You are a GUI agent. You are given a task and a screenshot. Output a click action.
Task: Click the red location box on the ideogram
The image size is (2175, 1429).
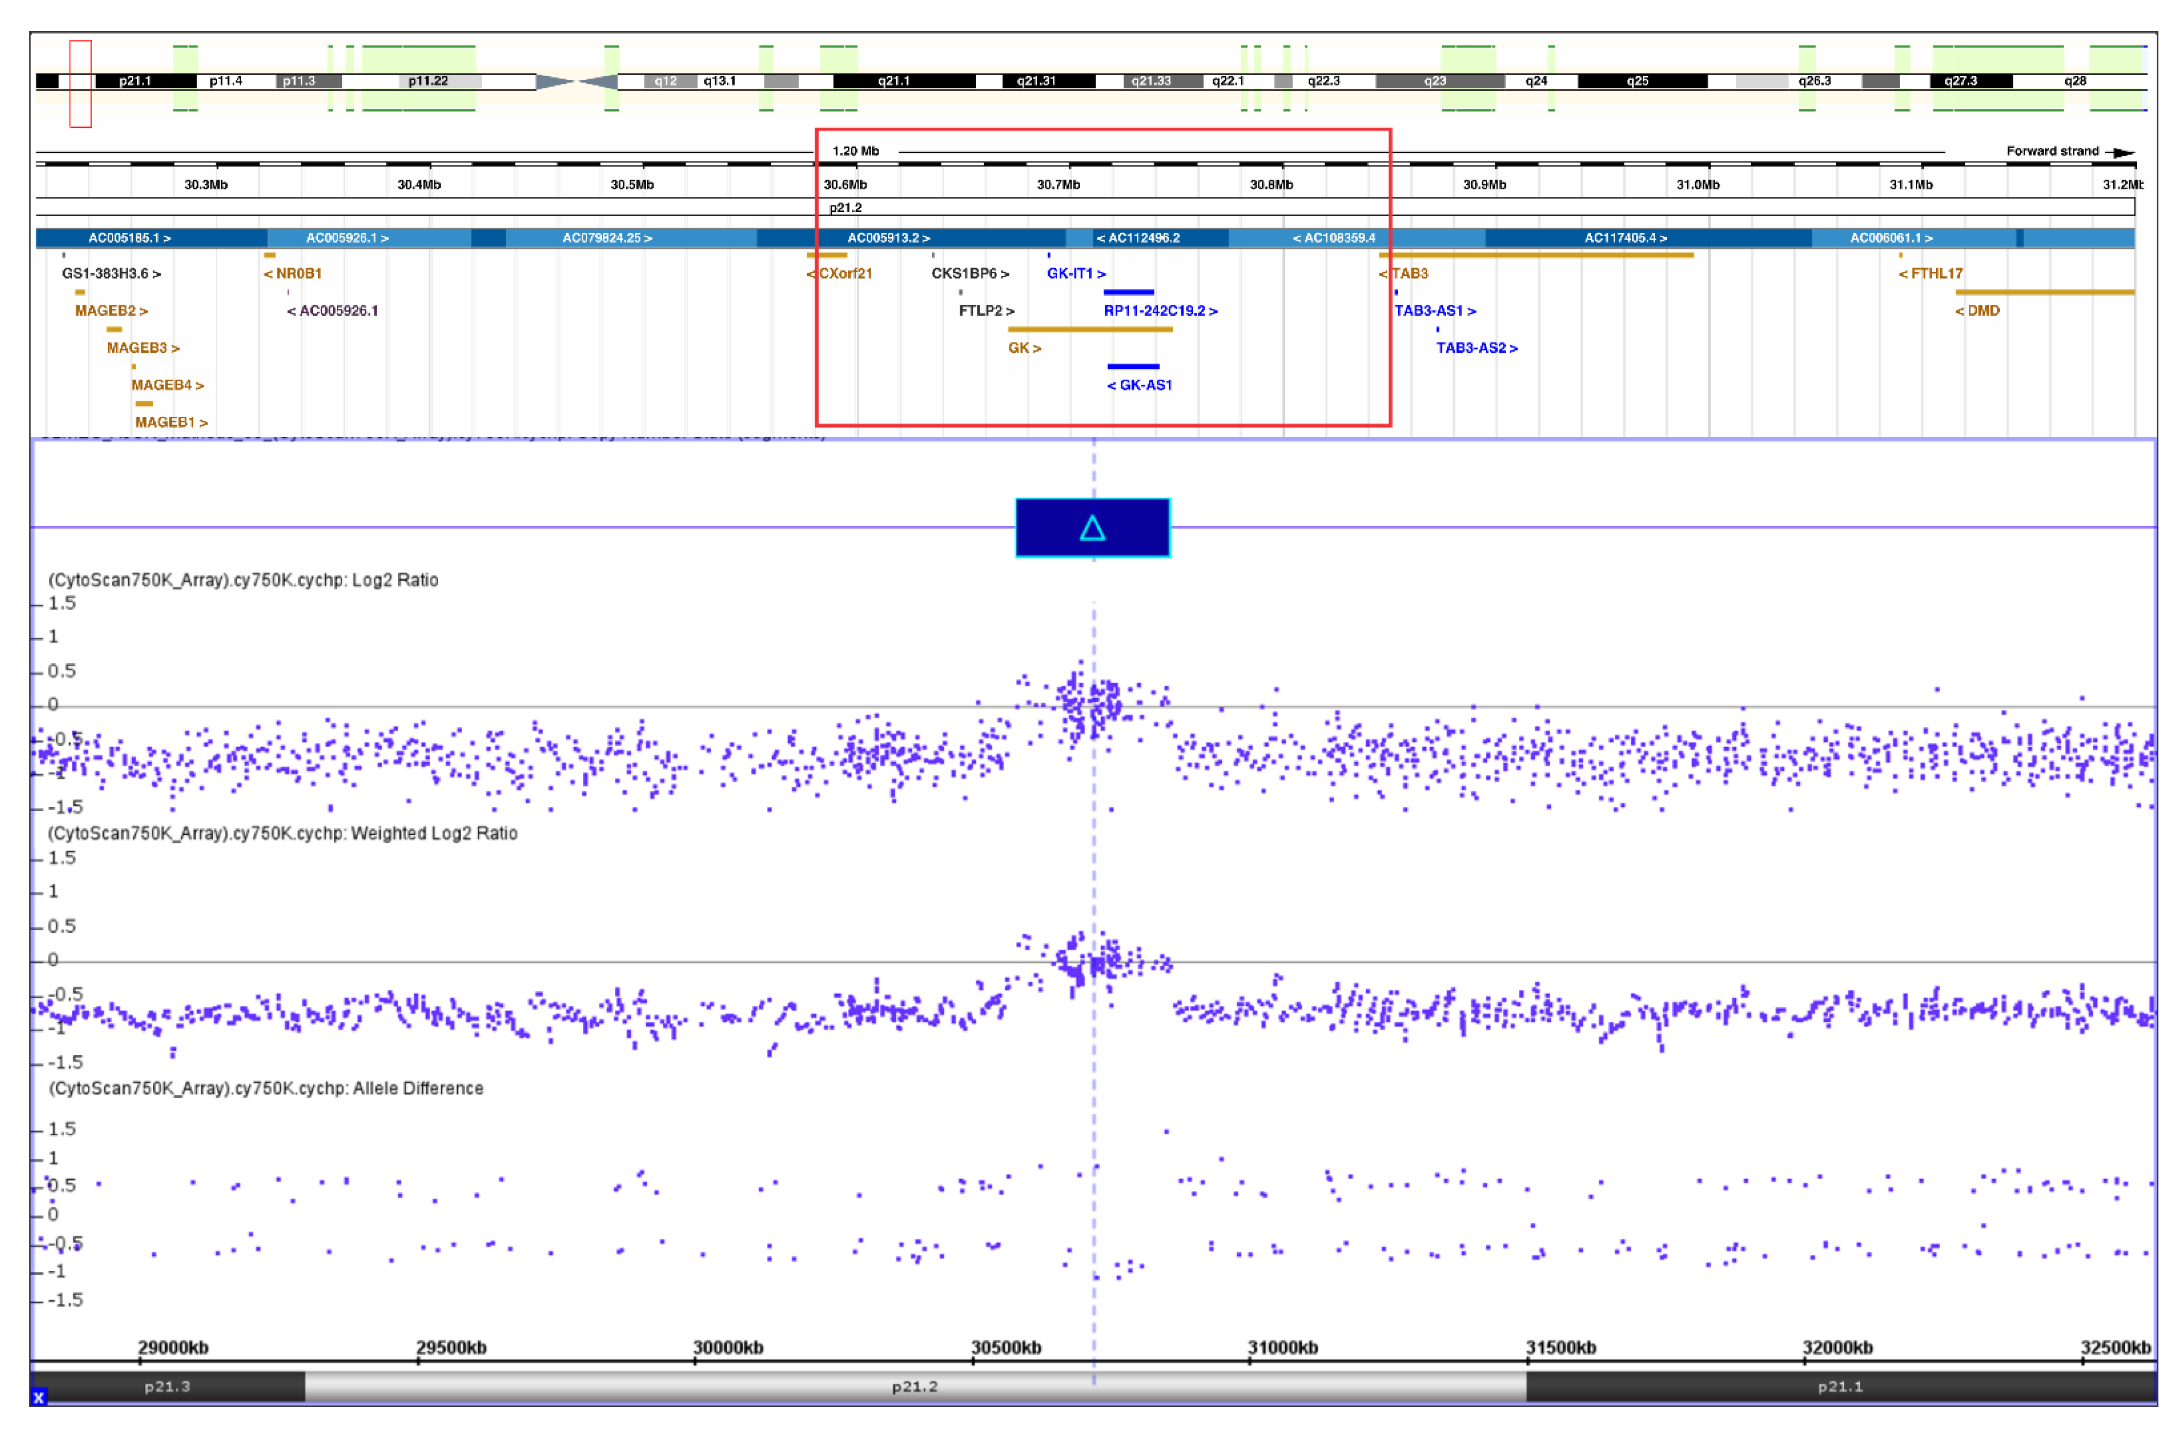(81, 83)
